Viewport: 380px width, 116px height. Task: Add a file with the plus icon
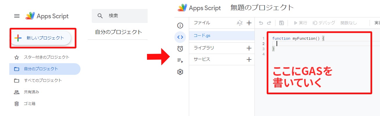(249, 23)
